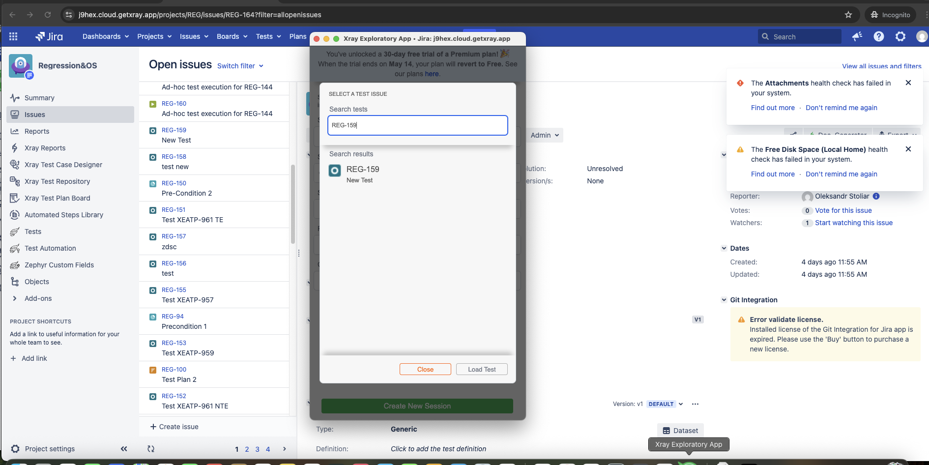The image size is (929, 465).
Task: Click the Close button in test dialog
Action: [425, 369]
